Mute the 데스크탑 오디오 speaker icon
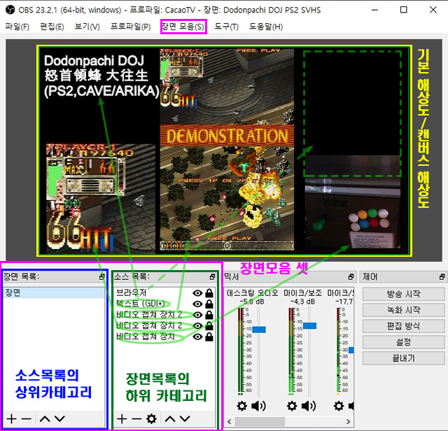 258,406
